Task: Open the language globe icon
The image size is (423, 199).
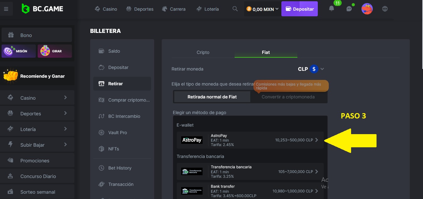Action: point(385,9)
